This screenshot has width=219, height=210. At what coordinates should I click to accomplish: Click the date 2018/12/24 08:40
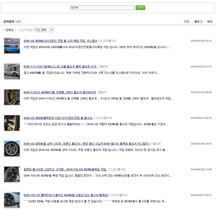click(201, 92)
